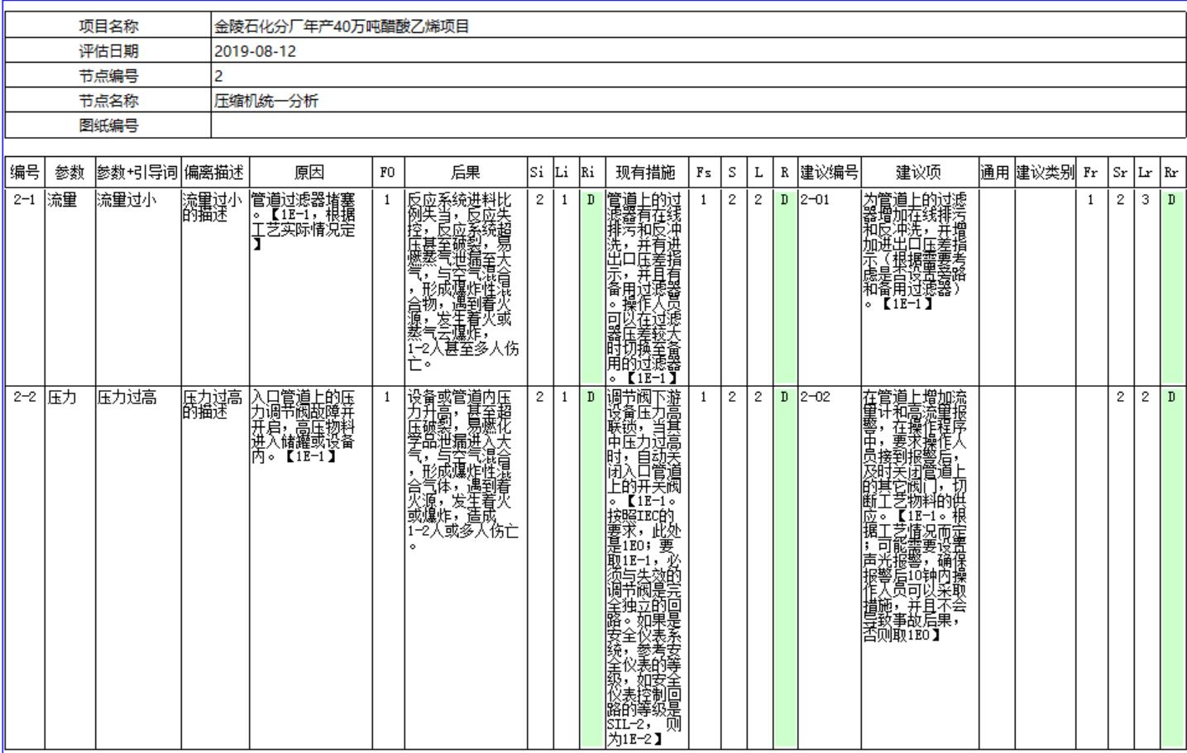Click existing measure cell starting 调节阀下游设备压力高联锁
This screenshot has height=753, width=1187.
pyautogui.click(x=646, y=567)
